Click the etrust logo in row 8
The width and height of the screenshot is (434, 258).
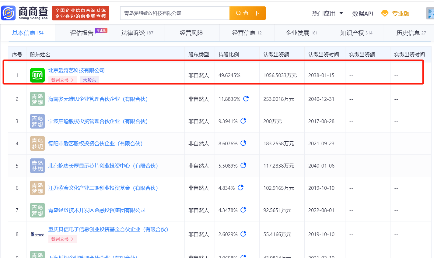point(37,235)
